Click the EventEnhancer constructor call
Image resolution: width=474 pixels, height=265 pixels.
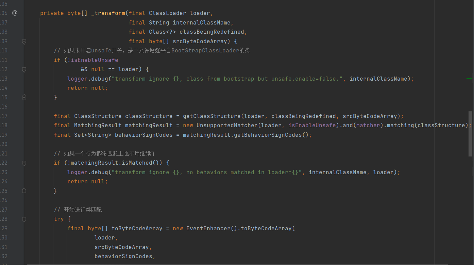(x=208, y=229)
